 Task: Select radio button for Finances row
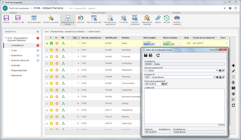tap(47, 57)
